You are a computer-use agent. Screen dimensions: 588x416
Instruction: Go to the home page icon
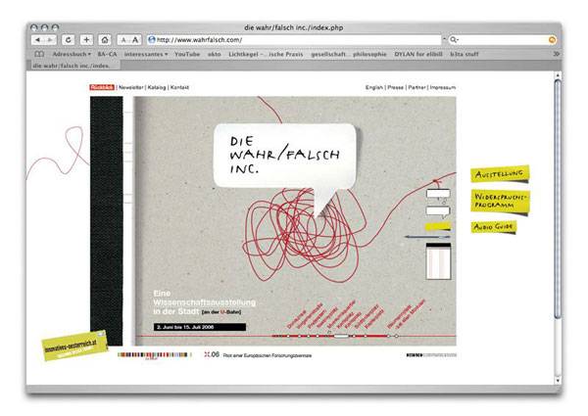pyautogui.click(x=104, y=39)
